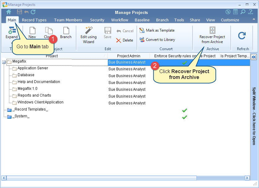This screenshot has height=188, width=259.
Task: Open the Record Types tab
Action: coord(34,20)
